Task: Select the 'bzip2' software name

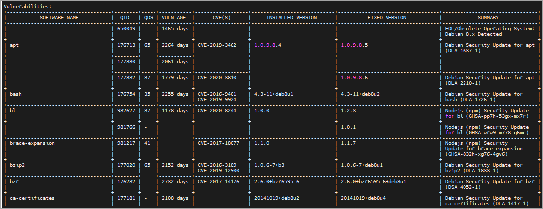Action: click(17, 165)
